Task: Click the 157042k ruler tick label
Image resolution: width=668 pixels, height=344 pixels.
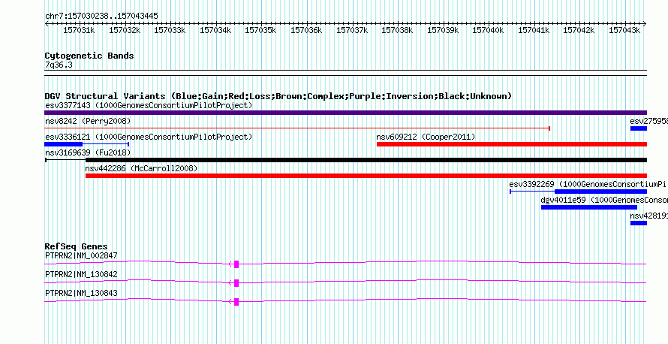Action: click(x=579, y=30)
